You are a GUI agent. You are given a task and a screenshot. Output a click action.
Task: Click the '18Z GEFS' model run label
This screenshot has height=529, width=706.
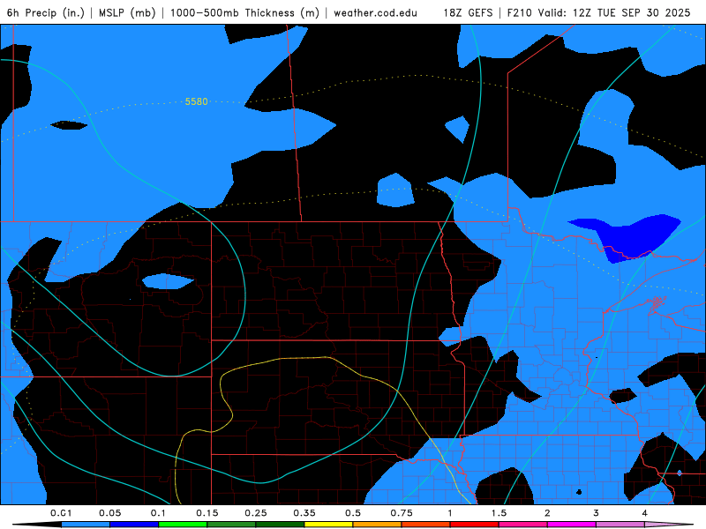(469, 12)
